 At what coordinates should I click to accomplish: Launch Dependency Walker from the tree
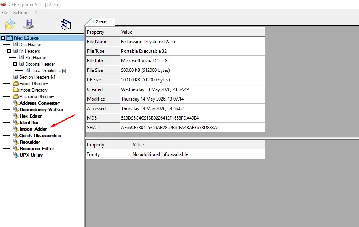tap(42, 110)
